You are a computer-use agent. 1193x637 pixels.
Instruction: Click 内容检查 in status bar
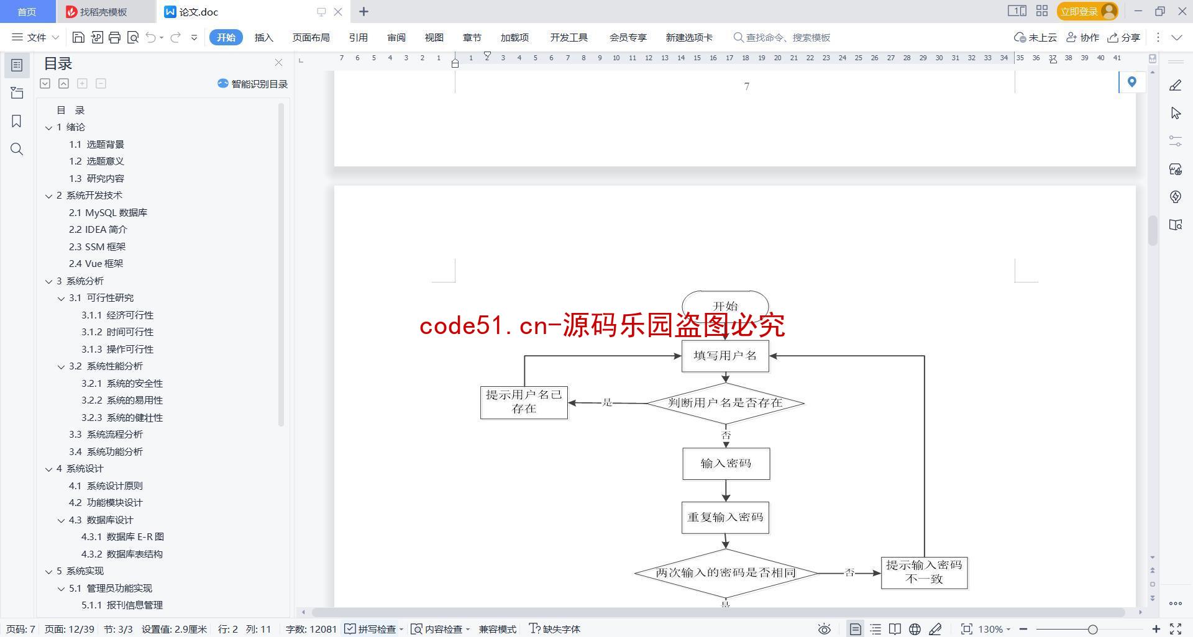(441, 629)
